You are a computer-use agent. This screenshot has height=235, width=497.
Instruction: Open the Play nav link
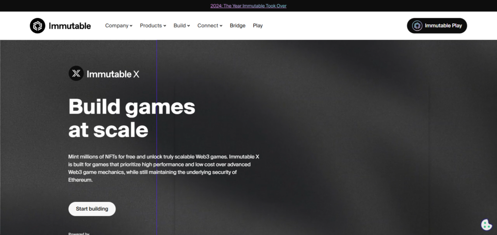coord(258,26)
